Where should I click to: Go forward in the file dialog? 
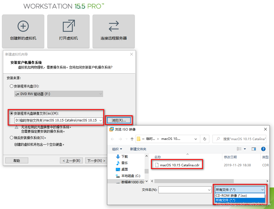click(x=120, y=139)
